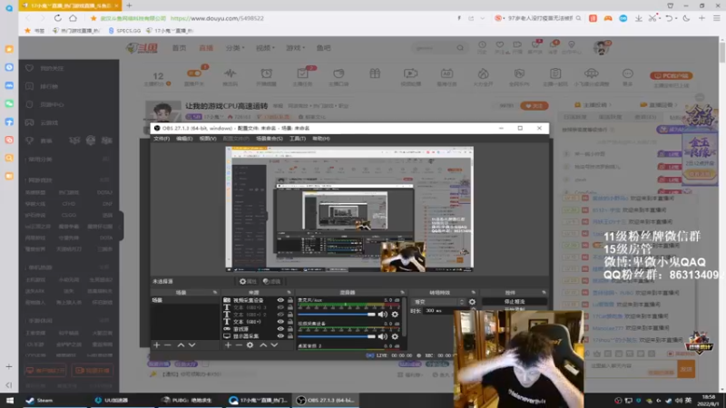Open settings gear for 麦克风/Aux channel

[x=395, y=315]
